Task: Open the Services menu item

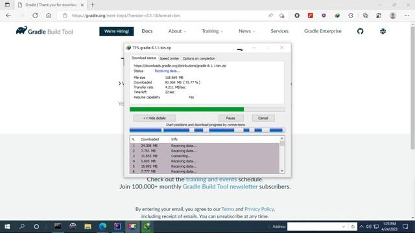Action: click(279, 31)
